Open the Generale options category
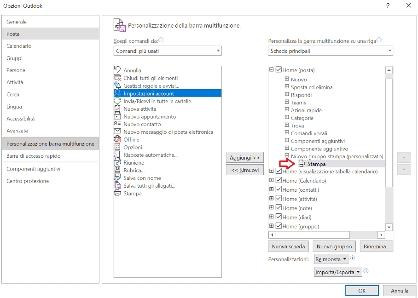 pos(50,22)
